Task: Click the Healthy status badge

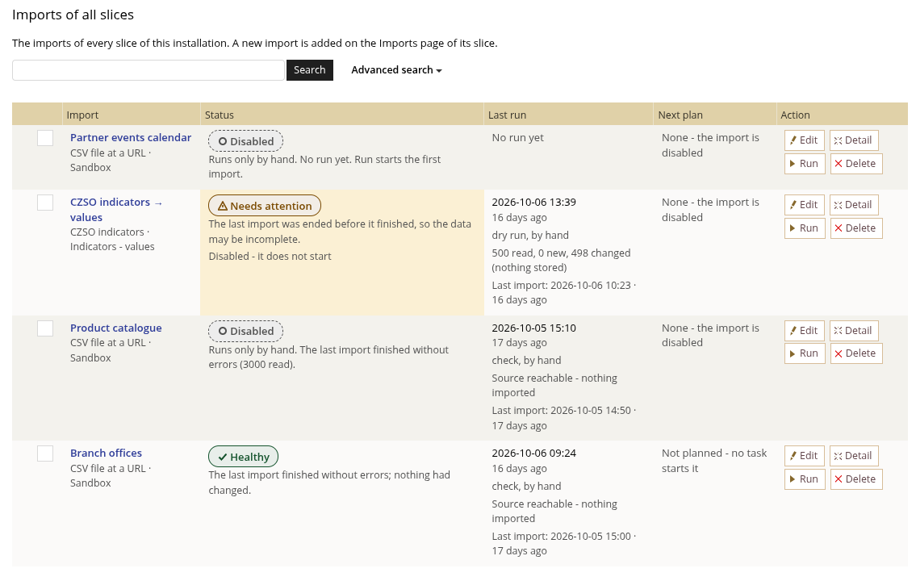Action: [243, 457]
